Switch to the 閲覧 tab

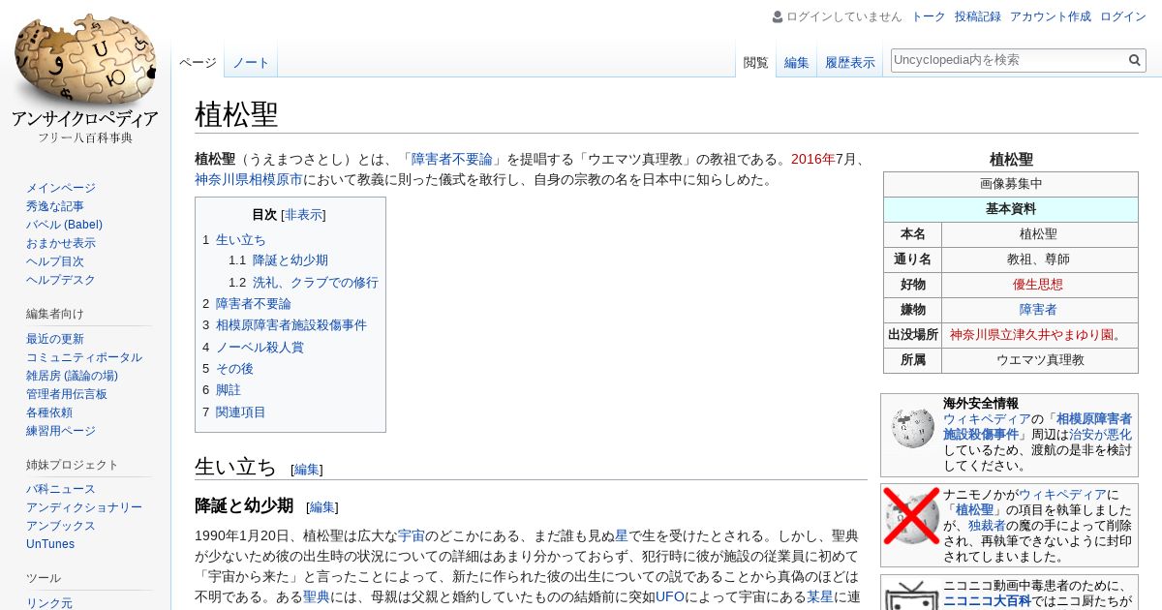pos(755,63)
